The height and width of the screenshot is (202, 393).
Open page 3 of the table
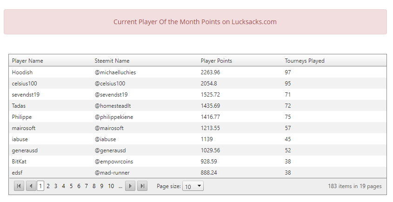[56, 186]
